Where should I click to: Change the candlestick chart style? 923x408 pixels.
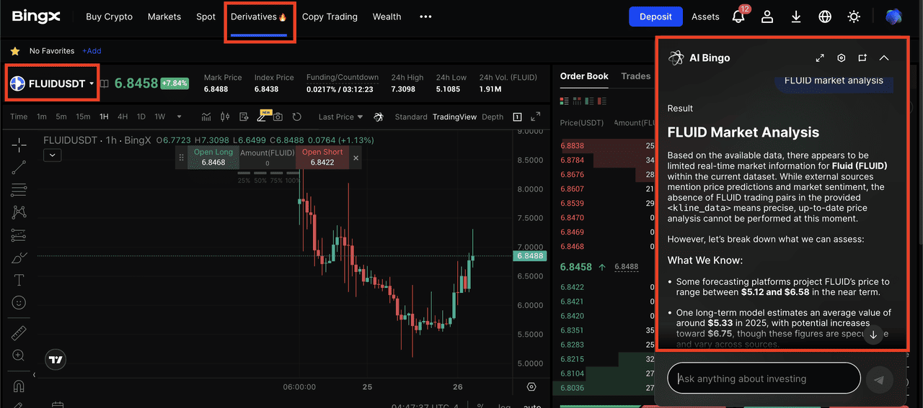click(224, 117)
